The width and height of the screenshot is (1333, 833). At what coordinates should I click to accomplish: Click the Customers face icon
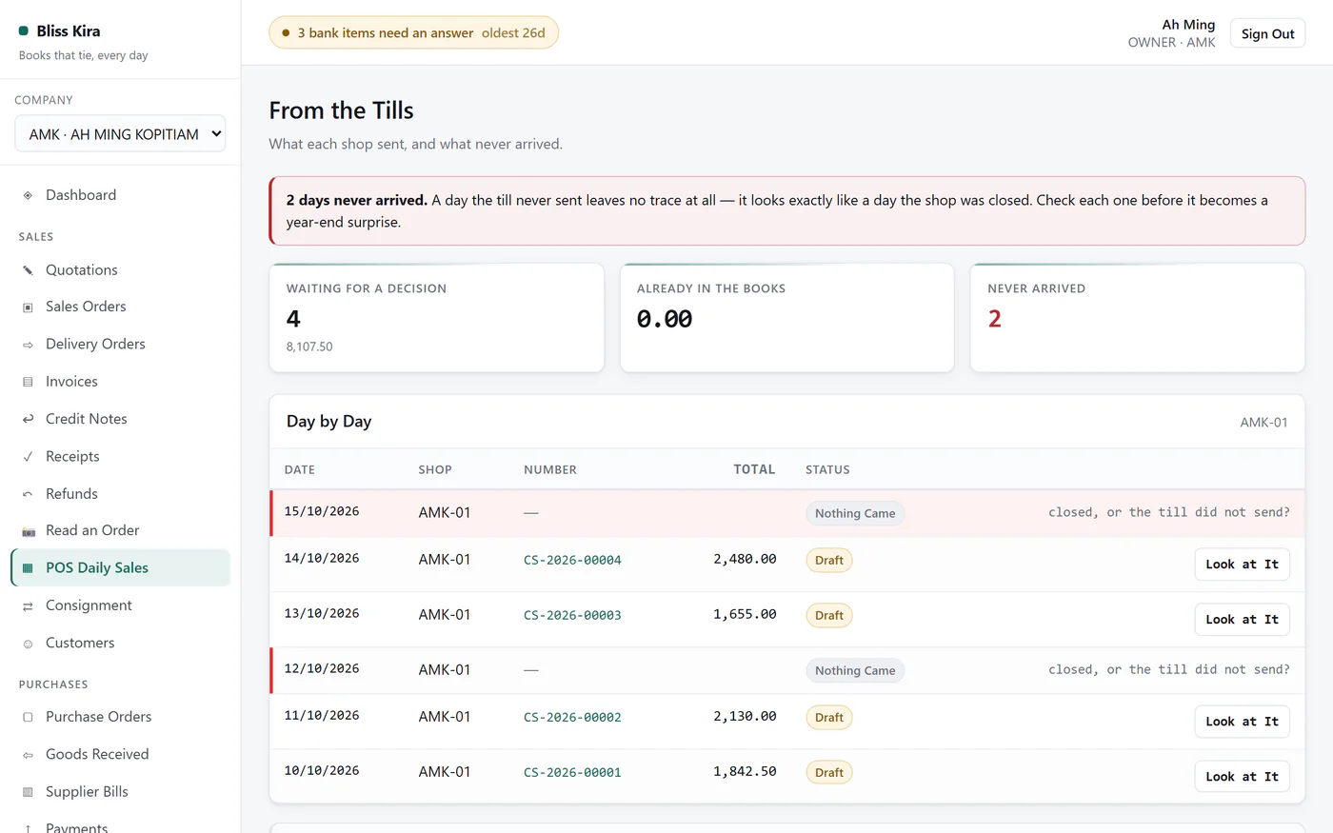28,644
